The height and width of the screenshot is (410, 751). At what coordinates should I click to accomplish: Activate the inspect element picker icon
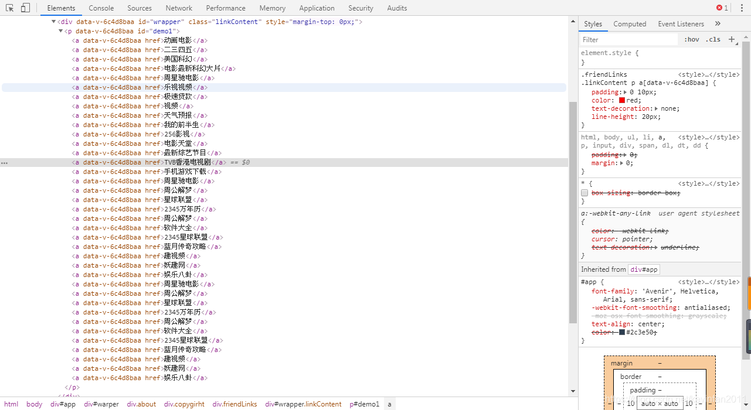coord(10,8)
